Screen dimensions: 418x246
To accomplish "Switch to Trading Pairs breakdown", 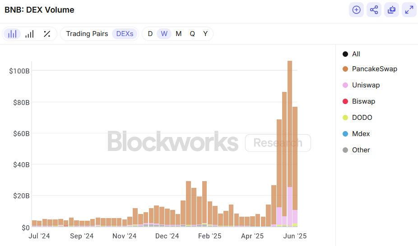I will pyautogui.click(x=87, y=34).
